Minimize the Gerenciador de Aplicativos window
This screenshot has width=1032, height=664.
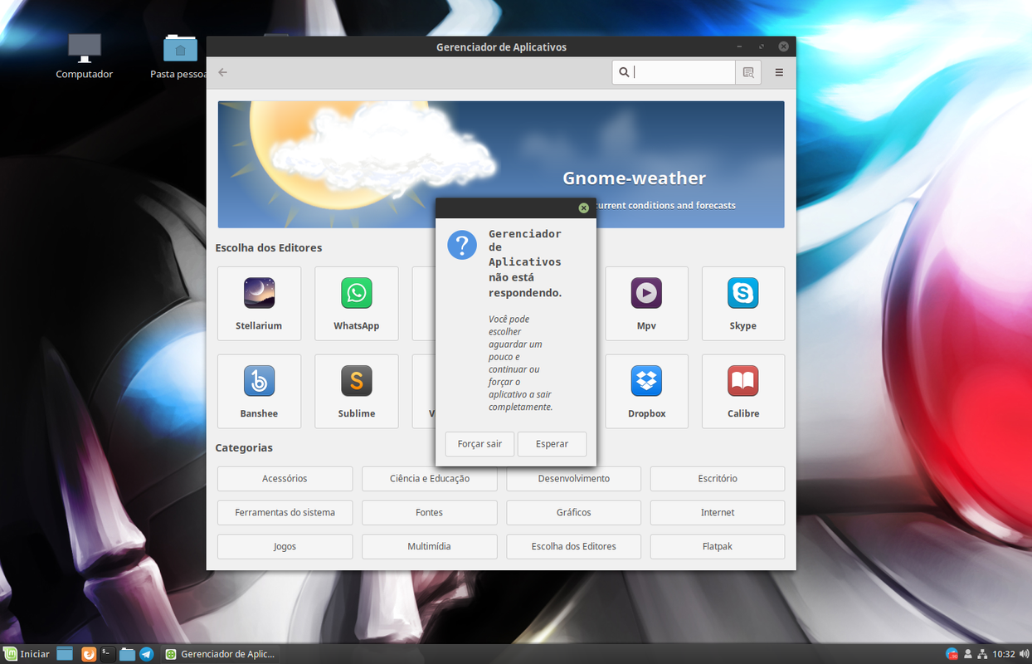point(740,46)
